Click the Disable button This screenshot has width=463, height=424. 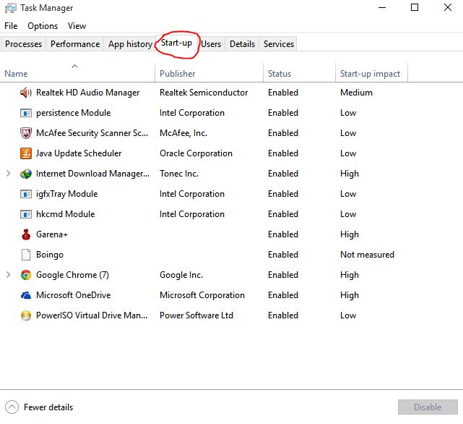coord(428,407)
